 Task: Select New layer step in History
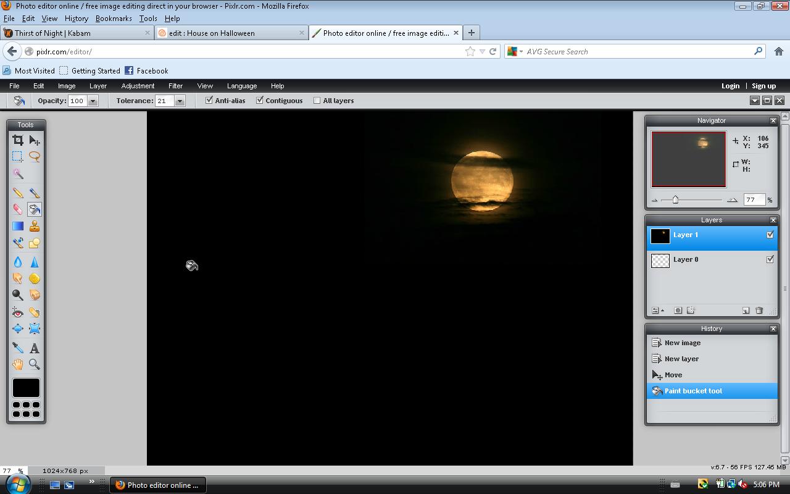[712, 359]
